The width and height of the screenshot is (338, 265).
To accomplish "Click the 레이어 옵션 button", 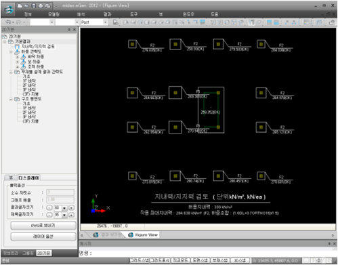I will point(43,237).
